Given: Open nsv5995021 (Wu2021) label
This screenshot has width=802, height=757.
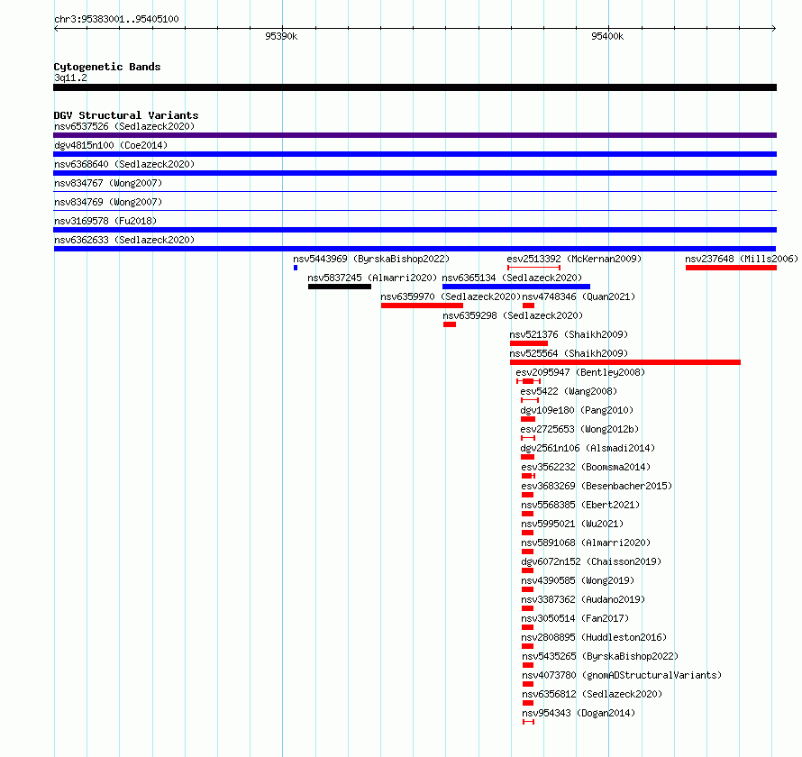Looking at the screenshot, I should (572, 524).
